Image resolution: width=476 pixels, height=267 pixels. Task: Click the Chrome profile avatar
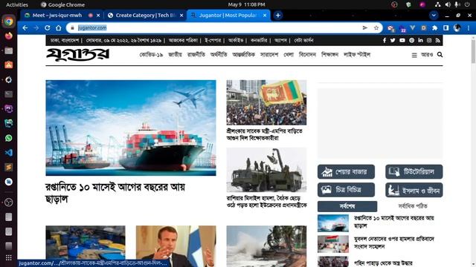coord(457,28)
